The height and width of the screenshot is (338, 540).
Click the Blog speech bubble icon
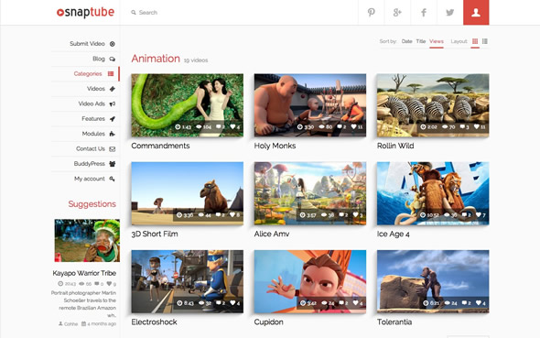(113, 59)
